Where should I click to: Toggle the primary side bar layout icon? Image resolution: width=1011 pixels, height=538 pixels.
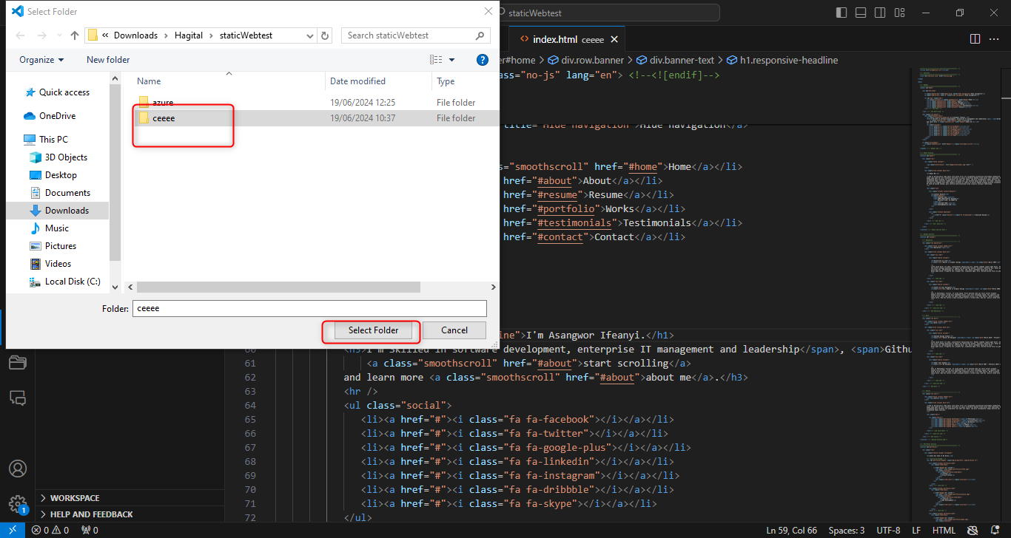point(841,13)
